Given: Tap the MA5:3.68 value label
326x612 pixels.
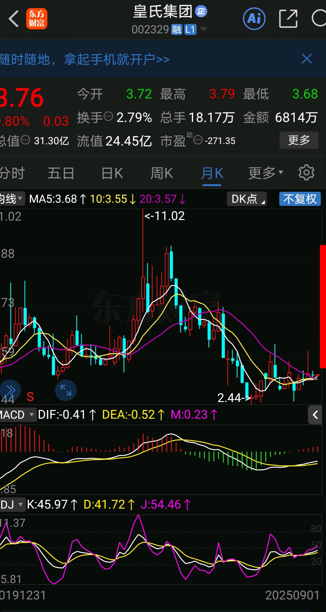Looking at the screenshot, I should [58, 199].
